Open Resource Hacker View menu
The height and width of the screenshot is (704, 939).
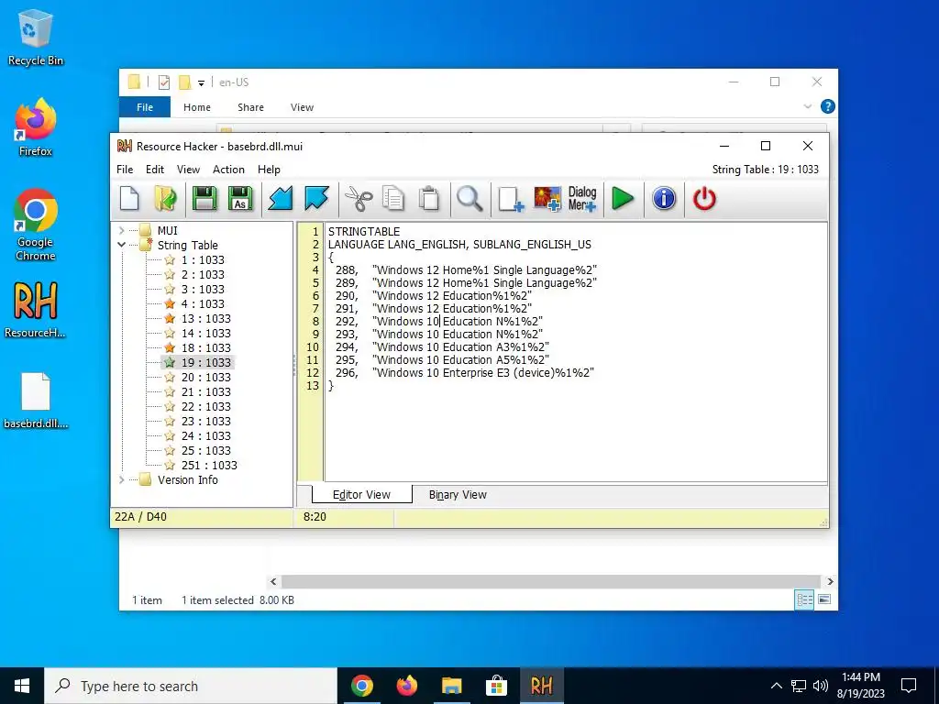click(188, 170)
